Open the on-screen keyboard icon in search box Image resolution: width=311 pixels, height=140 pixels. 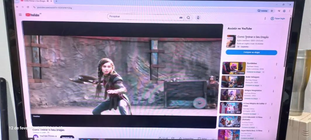[x=181, y=17]
